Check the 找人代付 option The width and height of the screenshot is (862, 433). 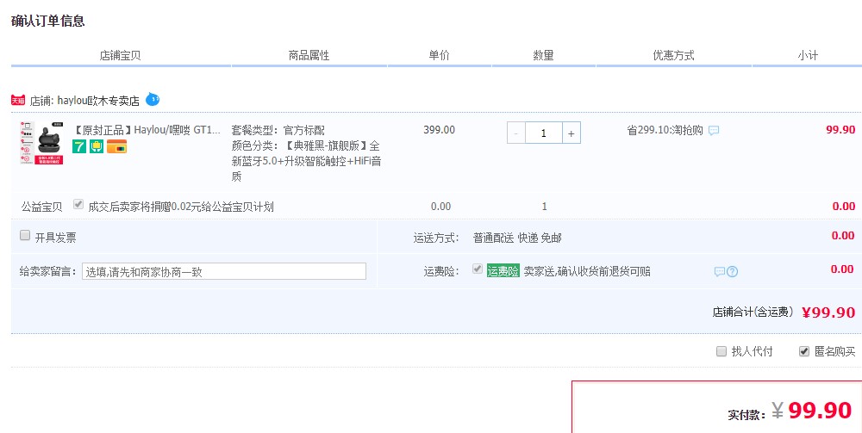click(x=721, y=351)
